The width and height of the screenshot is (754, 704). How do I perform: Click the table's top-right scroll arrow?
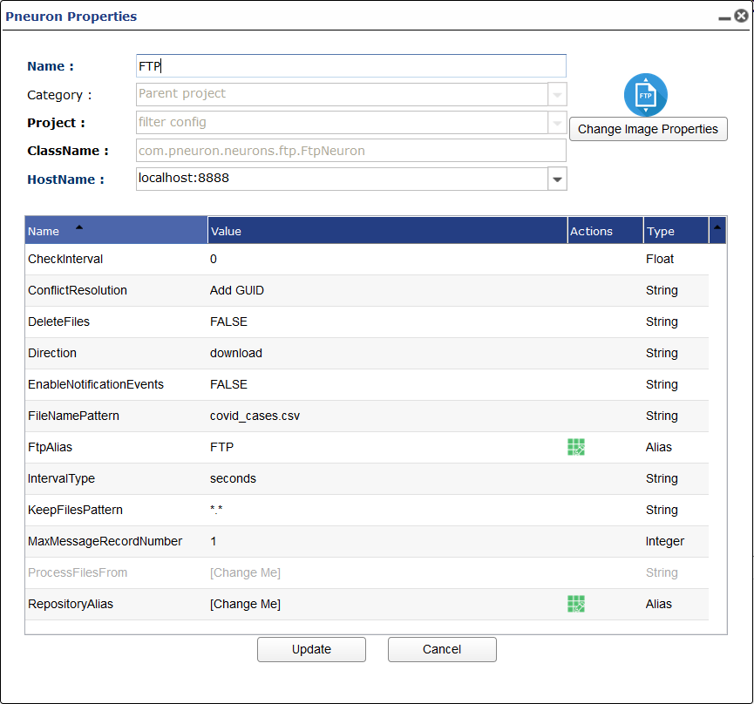click(x=717, y=227)
